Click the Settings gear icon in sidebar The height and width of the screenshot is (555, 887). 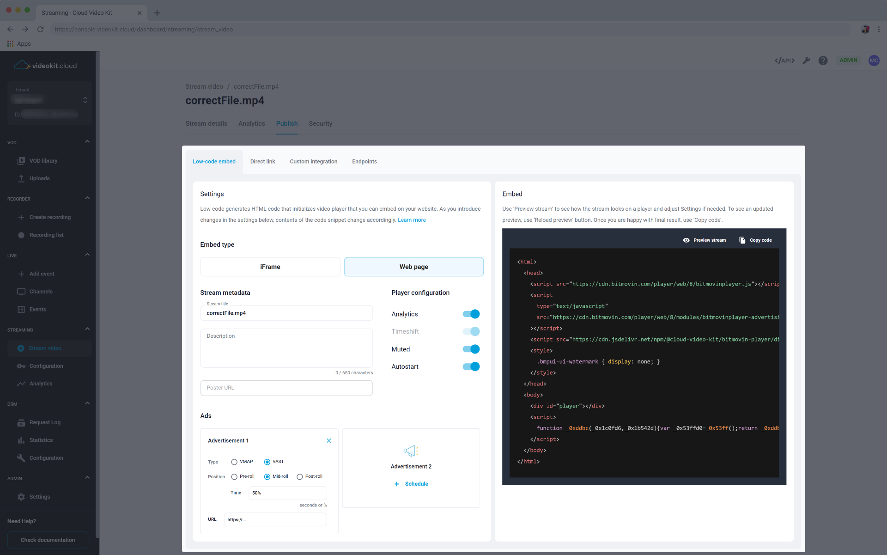tap(21, 497)
